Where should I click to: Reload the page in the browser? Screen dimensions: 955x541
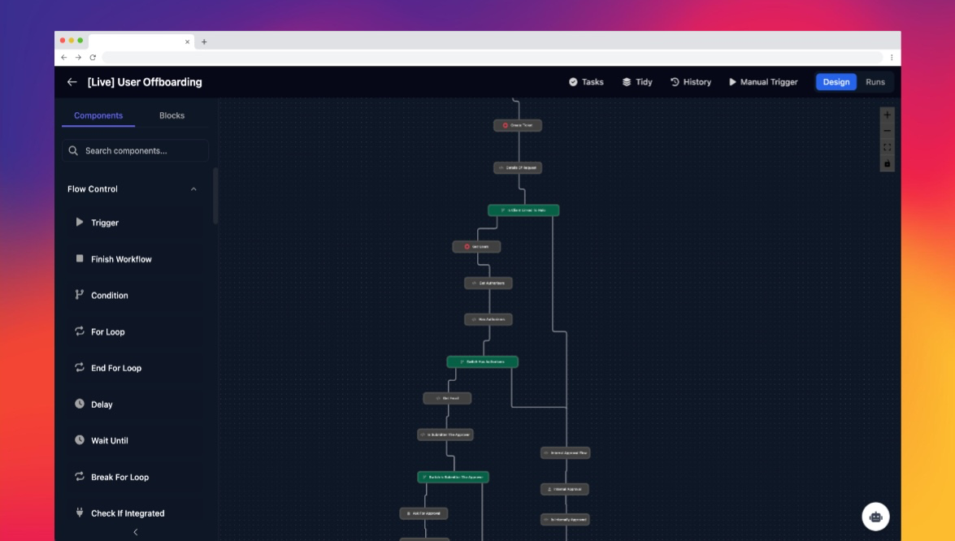[x=93, y=58]
